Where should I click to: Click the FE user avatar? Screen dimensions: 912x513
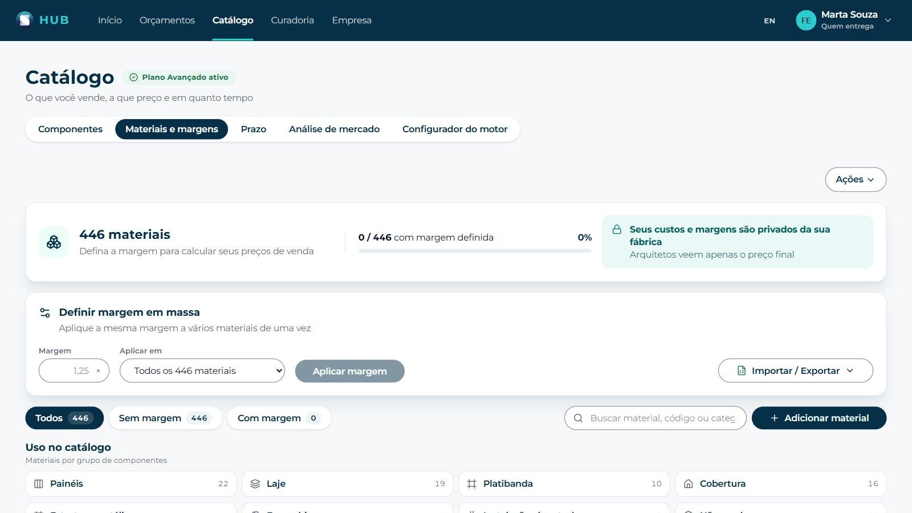point(806,20)
